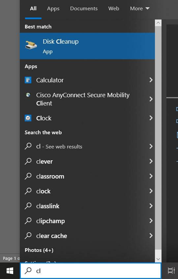Click the Cisco AnyConnect globe icon

pyautogui.click(x=28, y=95)
